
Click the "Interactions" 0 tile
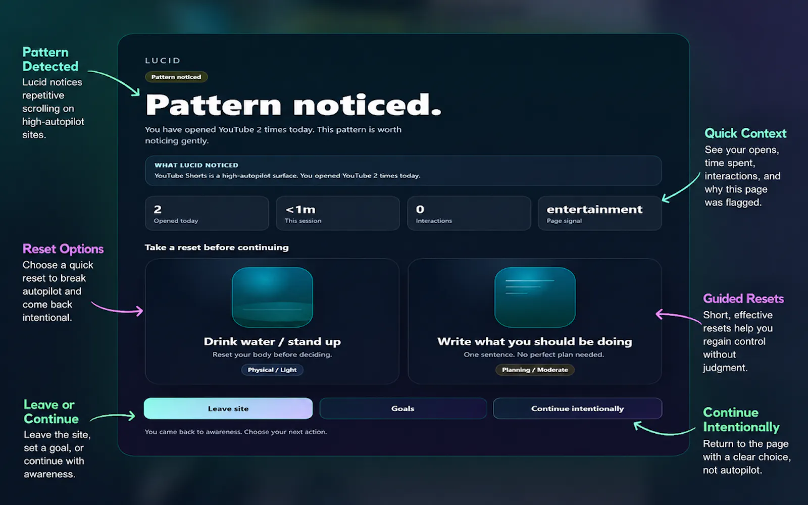pyautogui.click(x=469, y=213)
